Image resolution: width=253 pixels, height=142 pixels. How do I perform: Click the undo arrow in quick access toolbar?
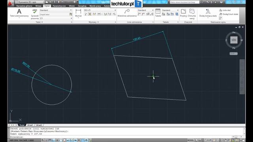62,2
